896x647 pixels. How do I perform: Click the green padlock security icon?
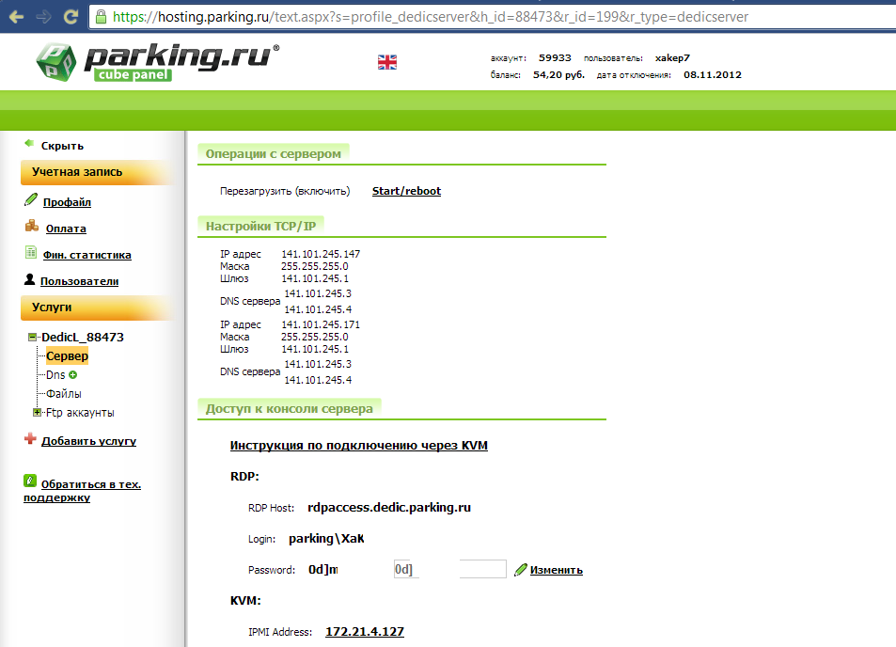[101, 17]
